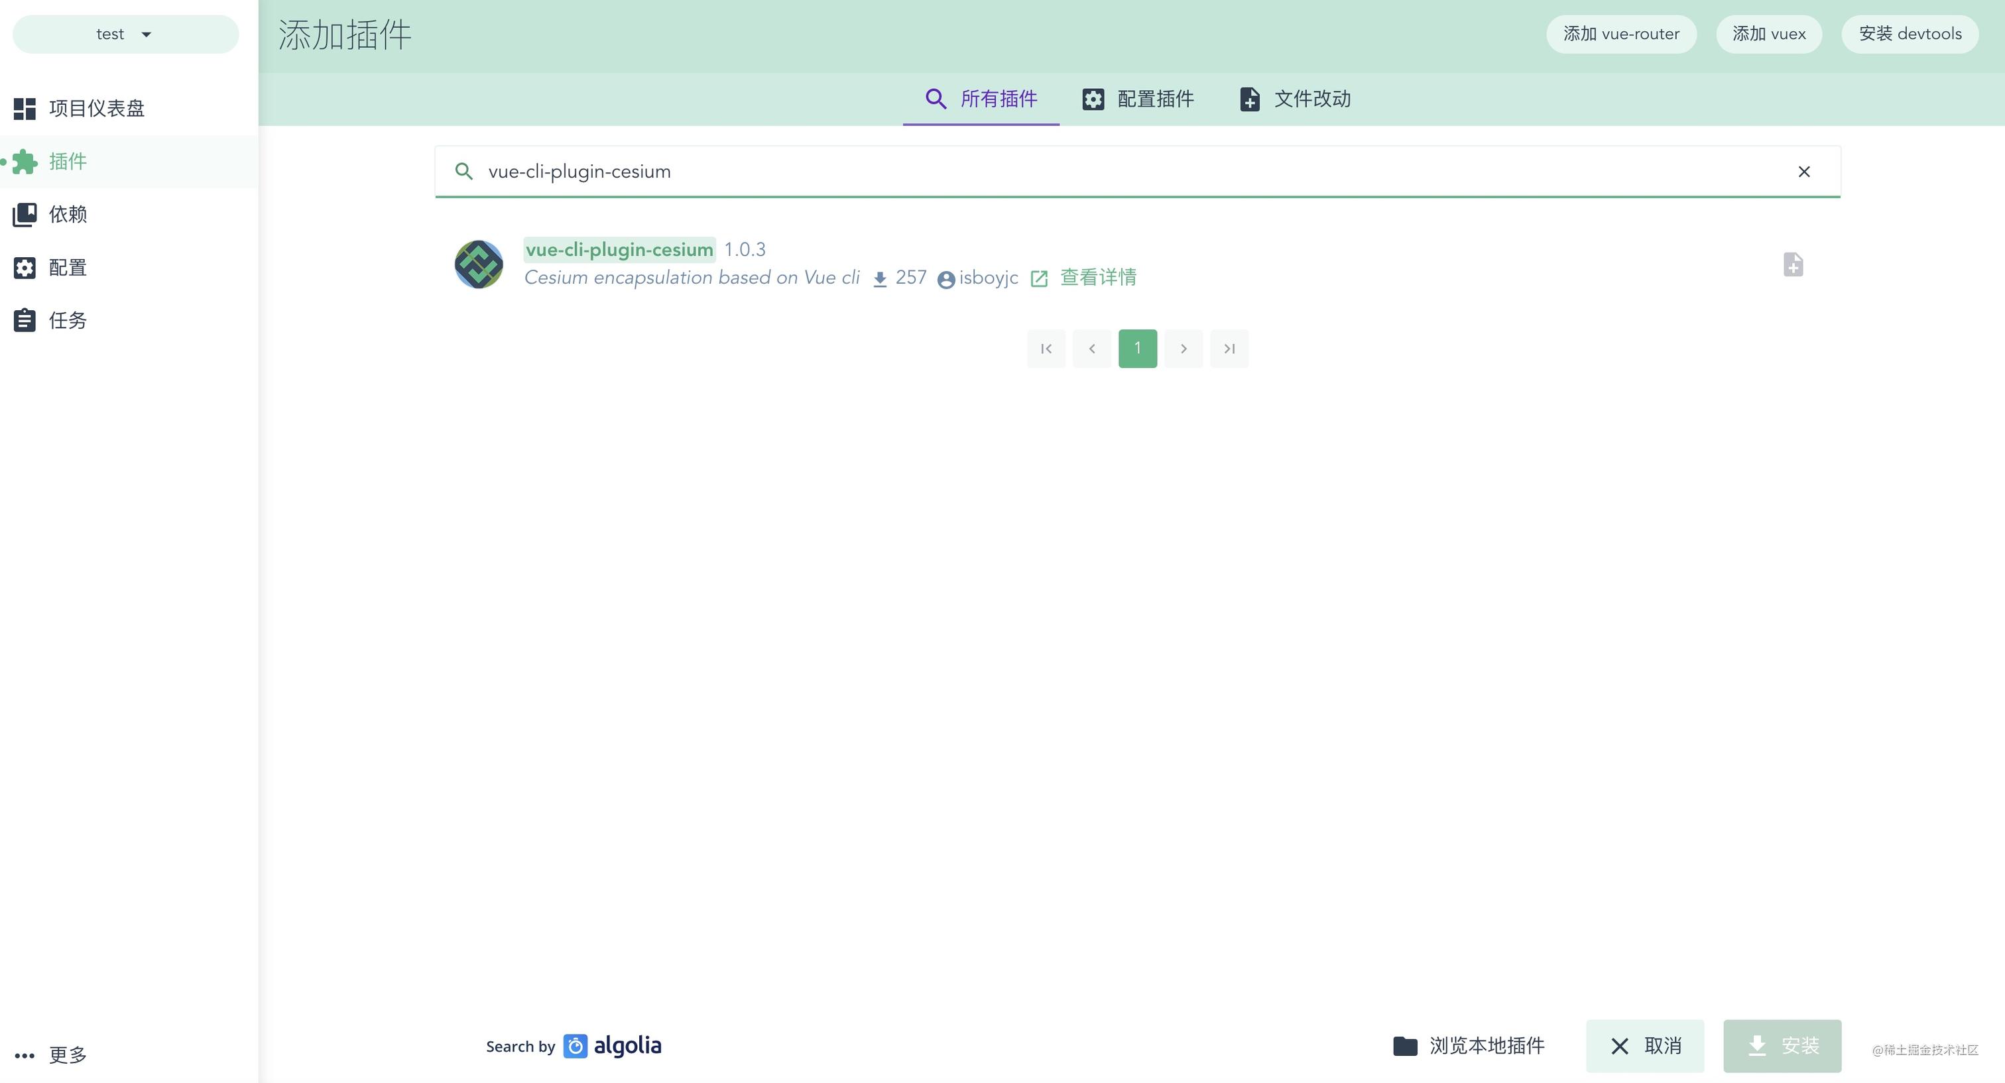
Task: Click the puzzle piece plugin icon
Action: (x=25, y=162)
